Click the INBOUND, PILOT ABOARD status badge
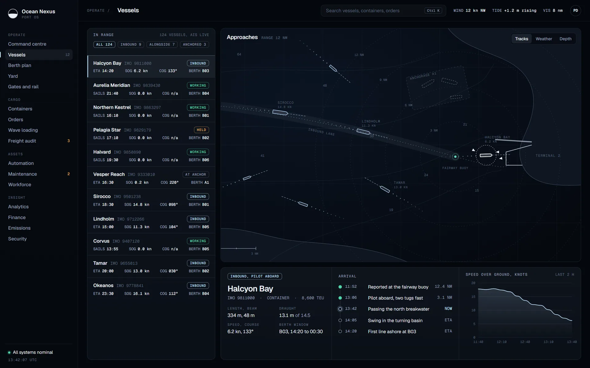Image resolution: width=590 pixels, height=368 pixels. [255, 276]
